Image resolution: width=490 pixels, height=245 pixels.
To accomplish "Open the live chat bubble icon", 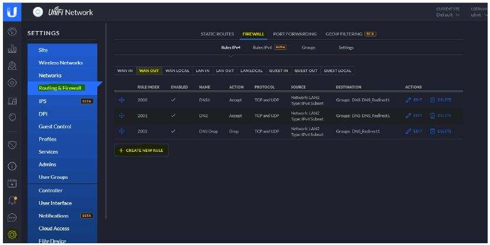I will (12, 217).
